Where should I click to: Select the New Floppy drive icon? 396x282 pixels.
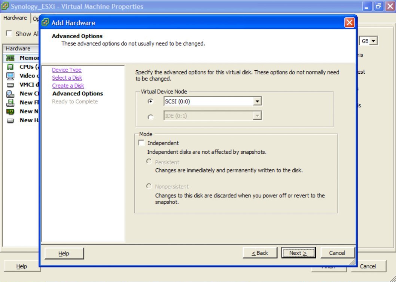point(10,103)
